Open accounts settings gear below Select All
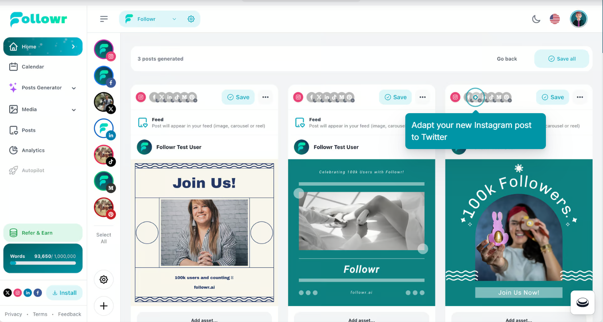 pyautogui.click(x=104, y=280)
